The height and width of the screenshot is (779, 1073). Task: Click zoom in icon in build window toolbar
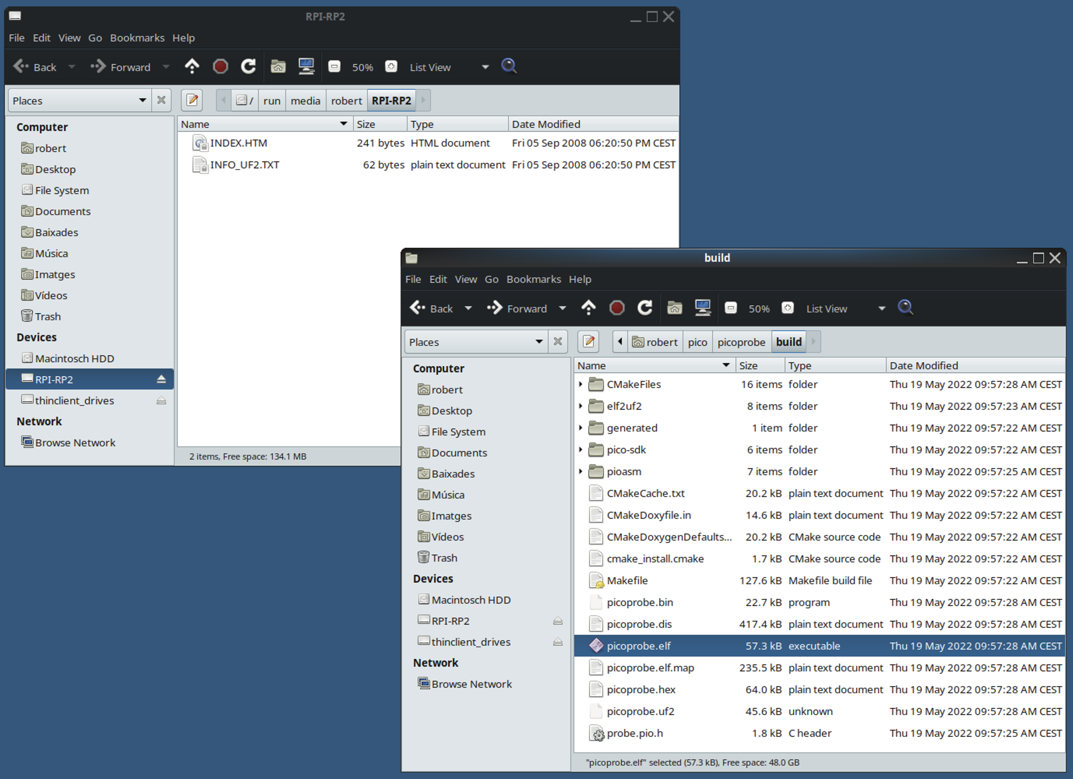(787, 308)
